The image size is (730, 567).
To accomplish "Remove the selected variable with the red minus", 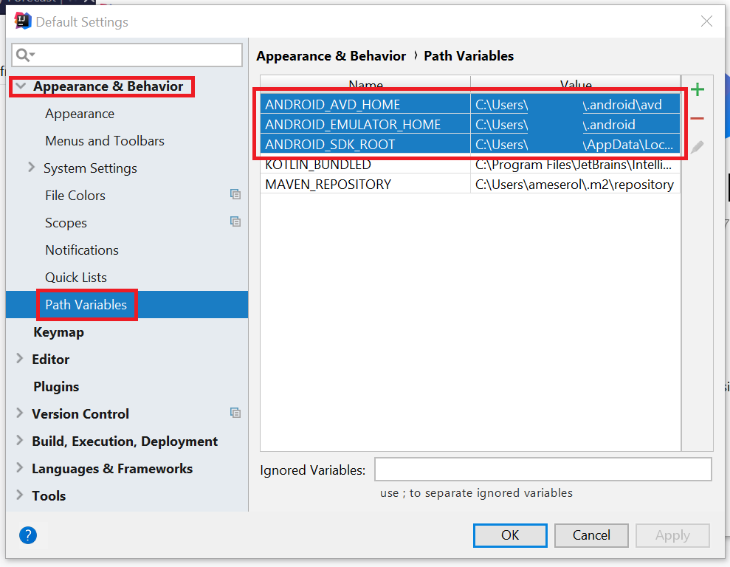I will tap(697, 118).
